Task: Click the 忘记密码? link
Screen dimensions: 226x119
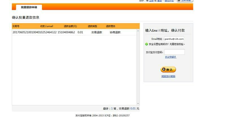Action: [x=171, y=57]
